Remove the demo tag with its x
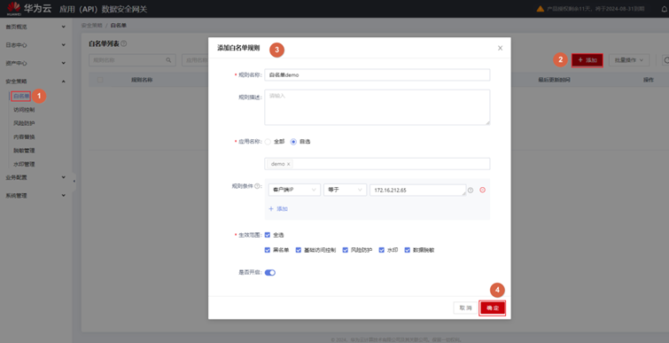The height and width of the screenshot is (343, 669). click(288, 164)
